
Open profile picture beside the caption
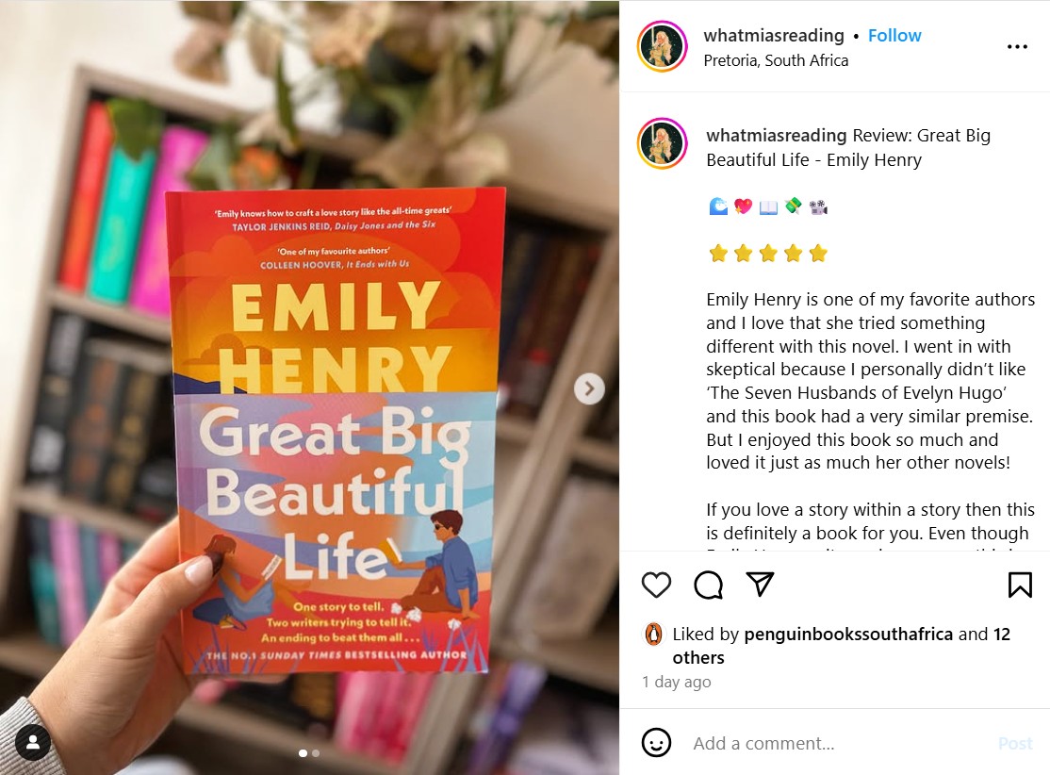coord(662,143)
